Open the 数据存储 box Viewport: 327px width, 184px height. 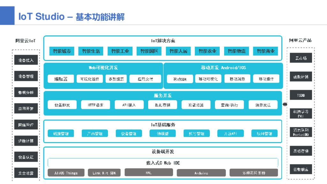tap(163, 105)
